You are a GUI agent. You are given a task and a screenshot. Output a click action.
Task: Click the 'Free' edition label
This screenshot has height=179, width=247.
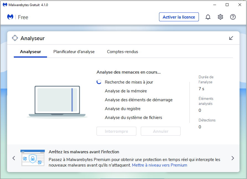(x=23, y=17)
